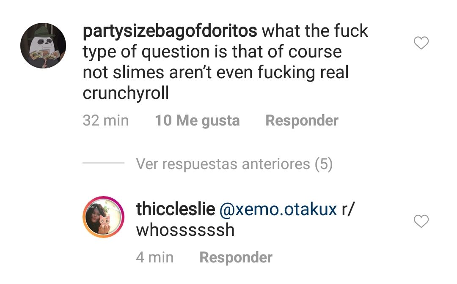Open partysizebagofdoritos' profile picture
This screenshot has width=457, height=284.
44,46
